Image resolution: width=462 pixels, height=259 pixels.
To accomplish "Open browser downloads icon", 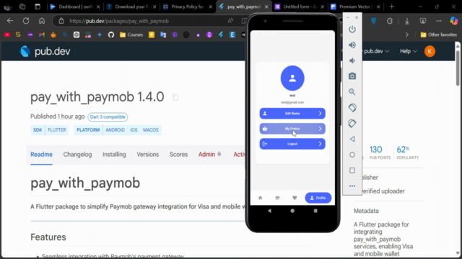I will (407, 21).
